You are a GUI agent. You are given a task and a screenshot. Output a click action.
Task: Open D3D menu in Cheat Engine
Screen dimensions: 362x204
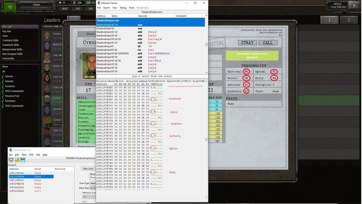(31, 155)
